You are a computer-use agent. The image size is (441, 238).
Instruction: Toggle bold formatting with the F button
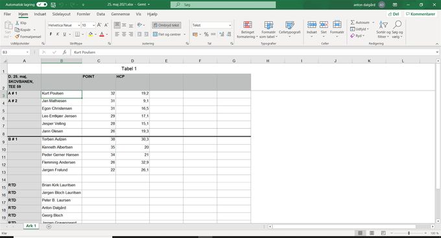tap(51, 34)
